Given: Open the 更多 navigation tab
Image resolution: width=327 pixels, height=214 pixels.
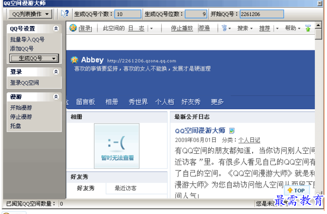Looking at the screenshot, I should coord(217,102).
